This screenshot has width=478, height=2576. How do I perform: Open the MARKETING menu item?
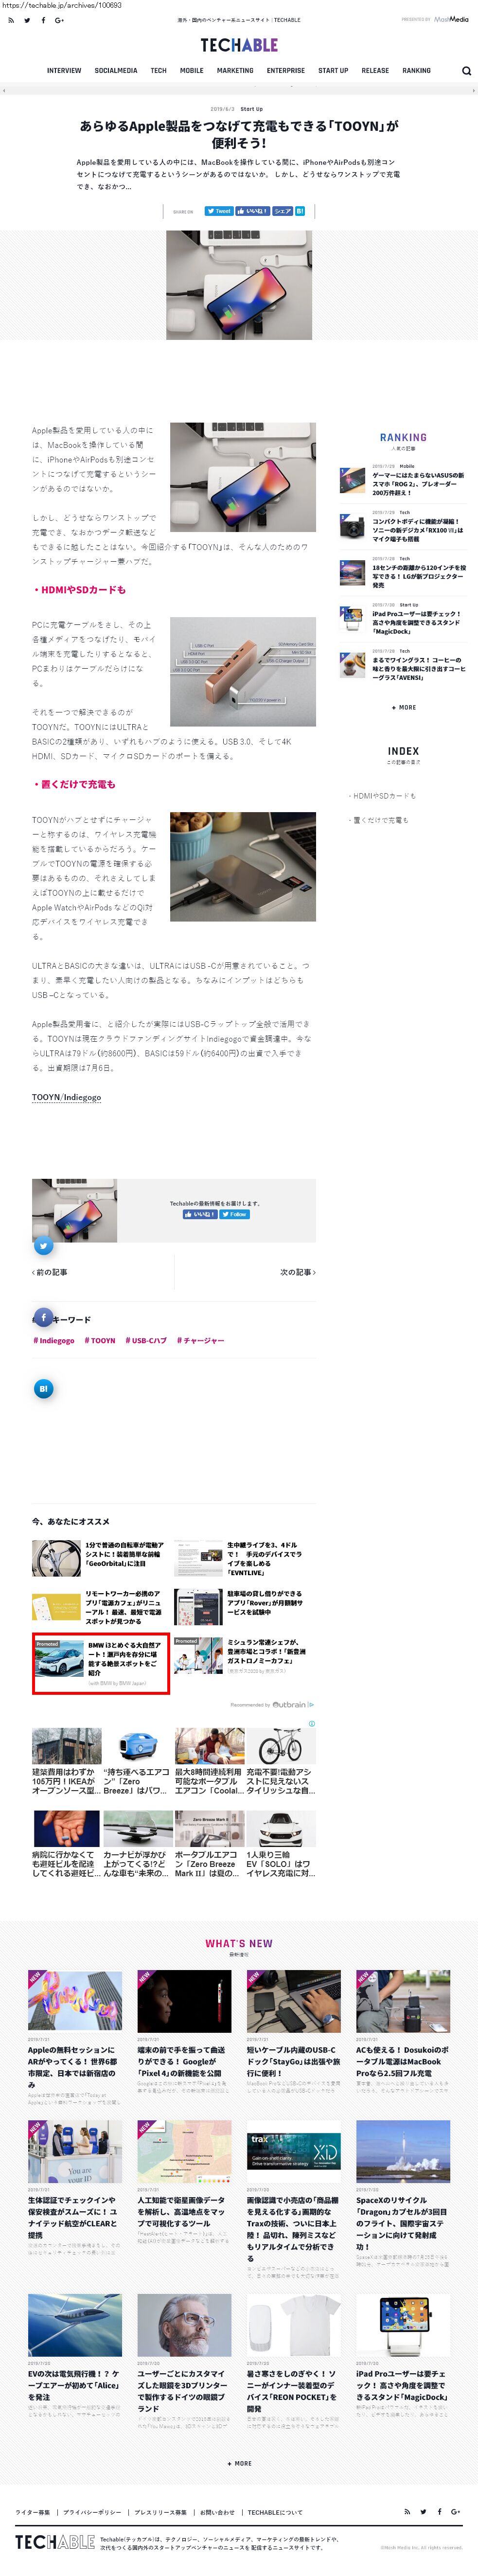point(235,71)
